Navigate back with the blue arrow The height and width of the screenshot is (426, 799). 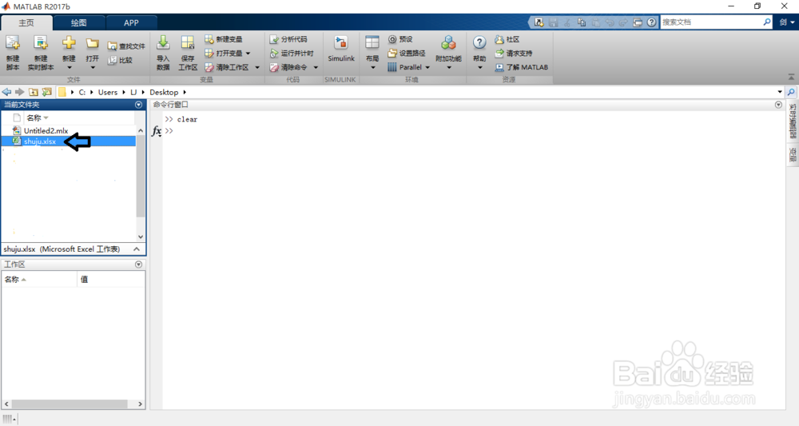click(x=6, y=92)
